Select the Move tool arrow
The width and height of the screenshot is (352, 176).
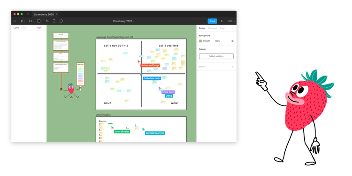(22, 21)
